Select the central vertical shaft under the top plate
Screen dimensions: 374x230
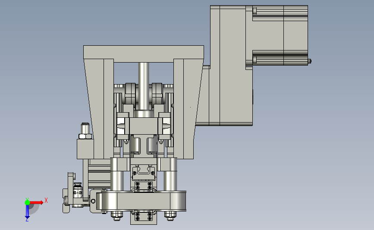click(x=144, y=86)
